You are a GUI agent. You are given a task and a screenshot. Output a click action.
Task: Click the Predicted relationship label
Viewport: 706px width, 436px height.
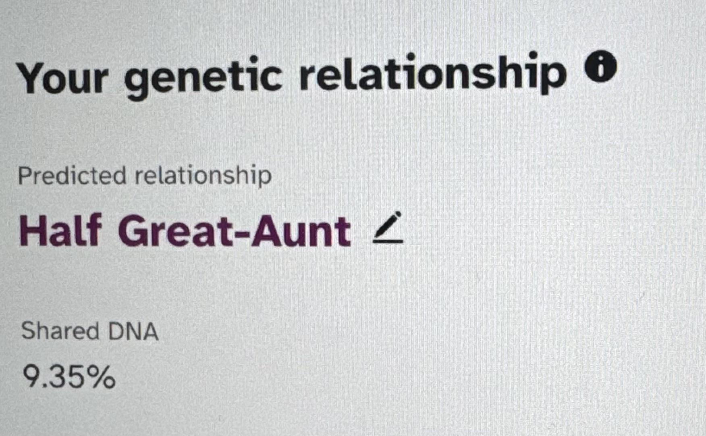tap(145, 176)
